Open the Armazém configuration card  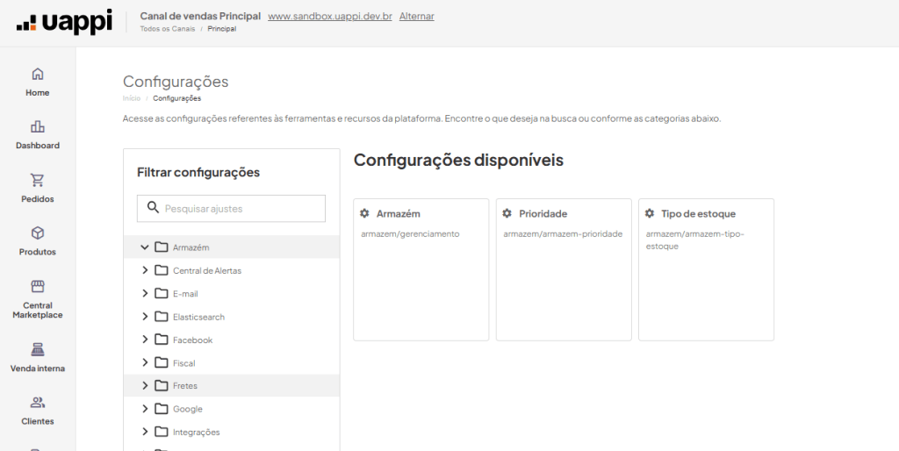421,270
